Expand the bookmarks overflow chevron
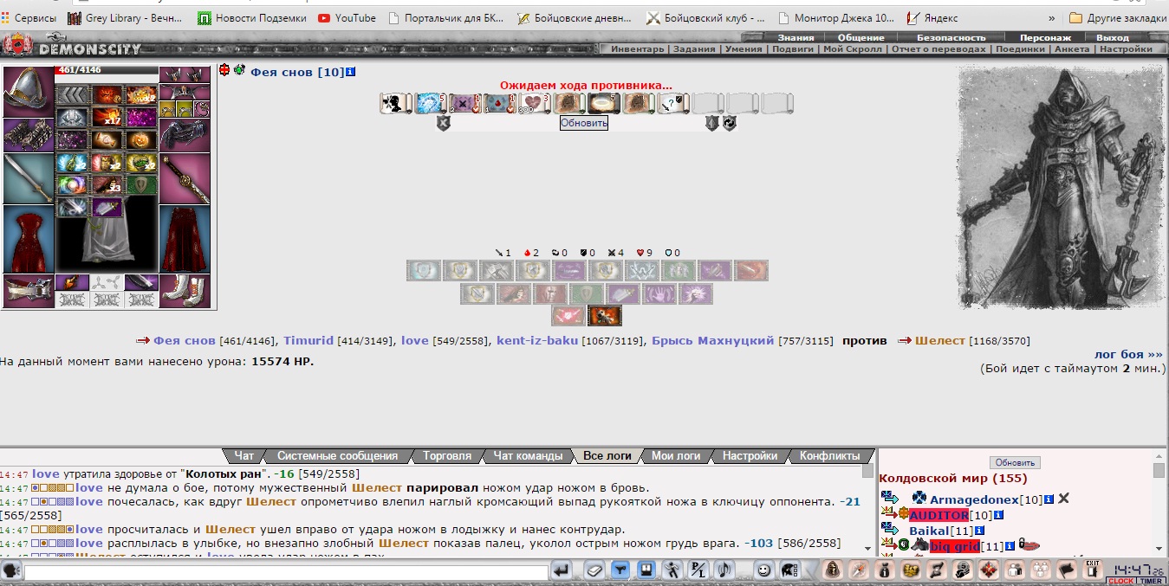 click(x=1052, y=17)
